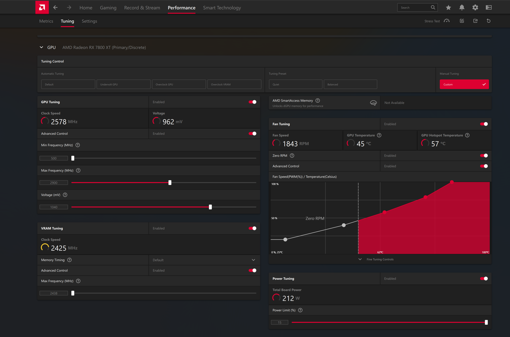Screen dimensions: 510x337
Task: Click the Max Frequency 2900 value box
Action: pyautogui.click(x=54, y=182)
